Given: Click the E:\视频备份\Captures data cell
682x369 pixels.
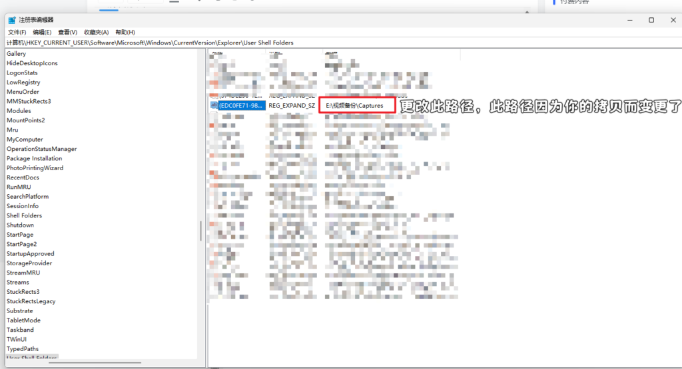Looking at the screenshot, I should [355, 105].
